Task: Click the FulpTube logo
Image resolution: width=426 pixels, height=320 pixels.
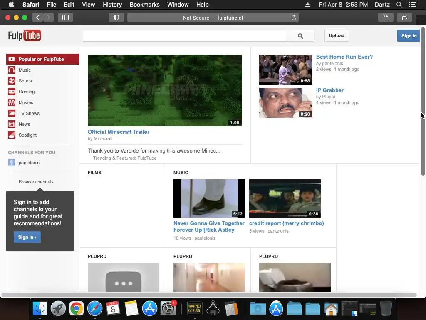Action: [x=25, y=36]
